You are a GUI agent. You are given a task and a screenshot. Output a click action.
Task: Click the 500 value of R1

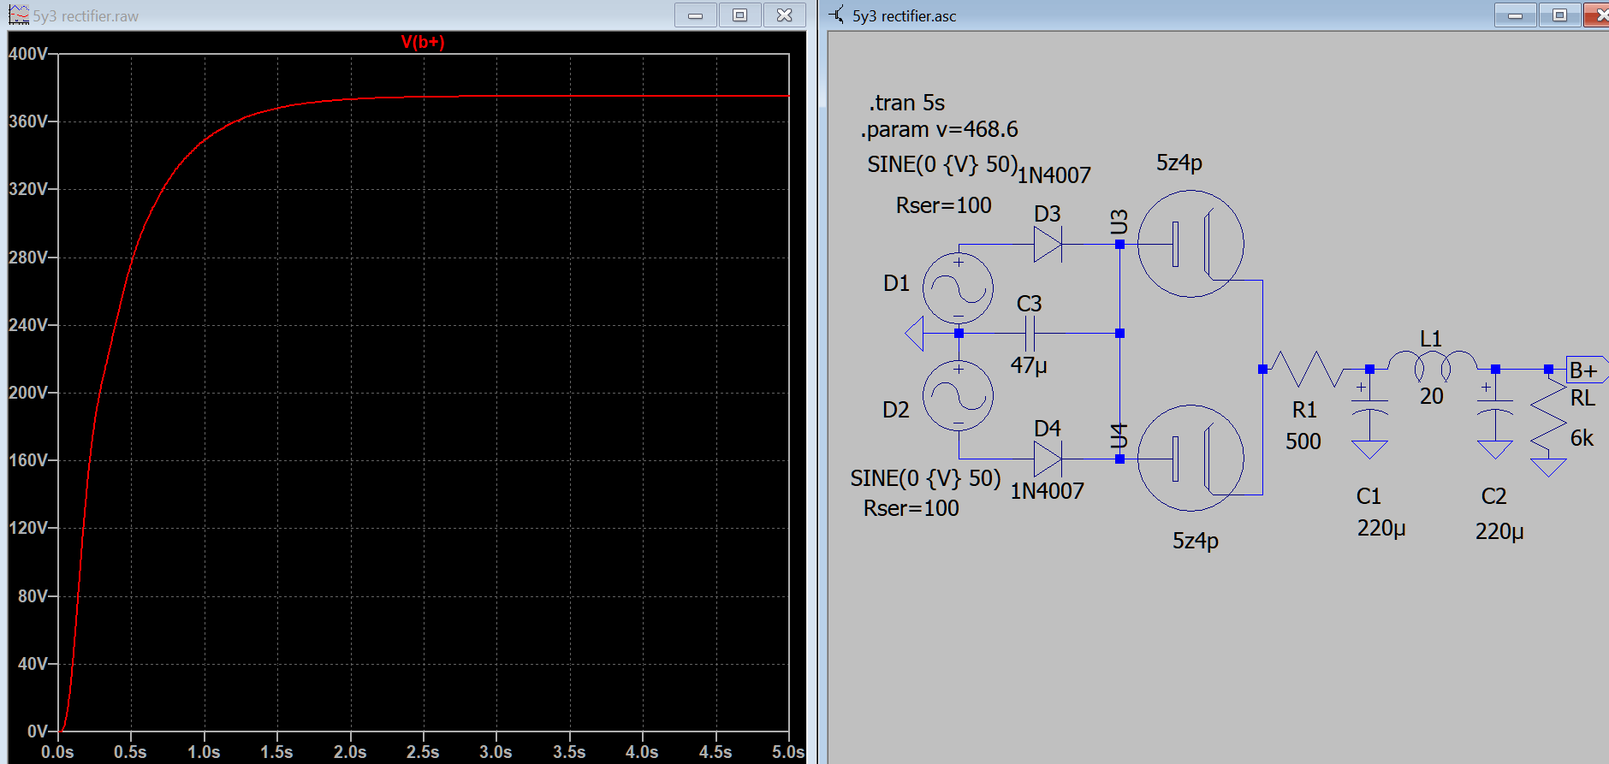(1303, 441)
